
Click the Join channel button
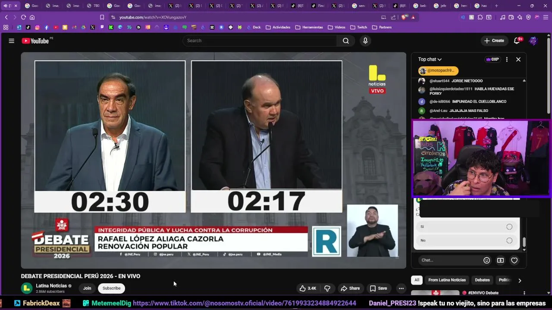click(x=87, y=288)
